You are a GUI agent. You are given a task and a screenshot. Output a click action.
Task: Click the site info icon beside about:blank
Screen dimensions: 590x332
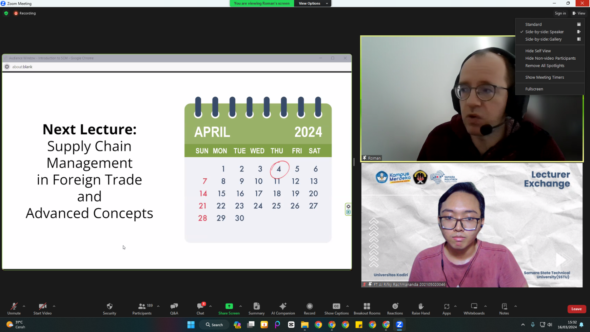tap(7, 67)
